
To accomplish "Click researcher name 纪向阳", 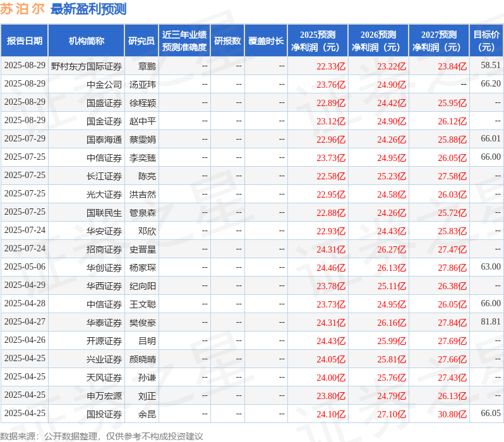I will point(142,286).
